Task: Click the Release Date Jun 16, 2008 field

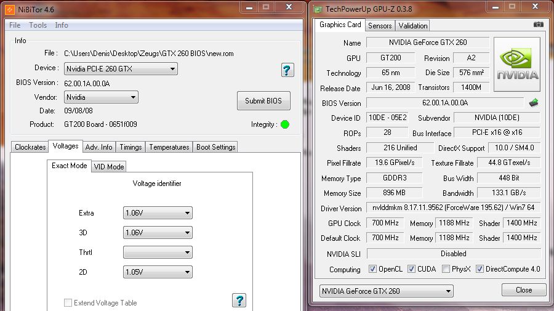Action: pyautogui.click(x=390, y=87)
